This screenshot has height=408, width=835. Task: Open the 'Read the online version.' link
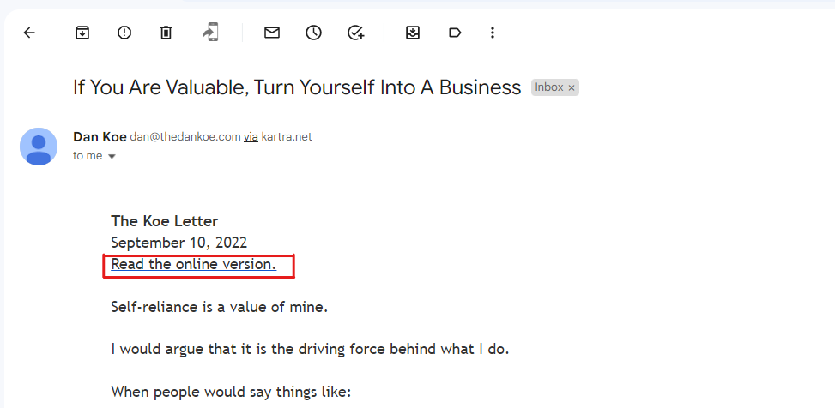point(194,264)
